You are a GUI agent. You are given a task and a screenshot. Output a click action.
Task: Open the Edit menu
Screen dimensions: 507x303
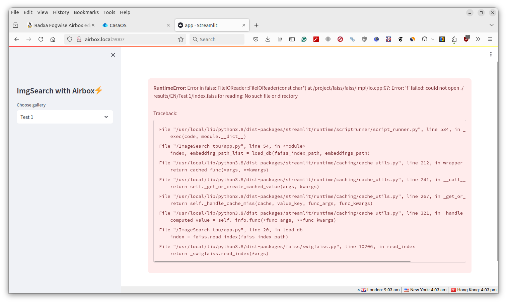click(28, 12)
